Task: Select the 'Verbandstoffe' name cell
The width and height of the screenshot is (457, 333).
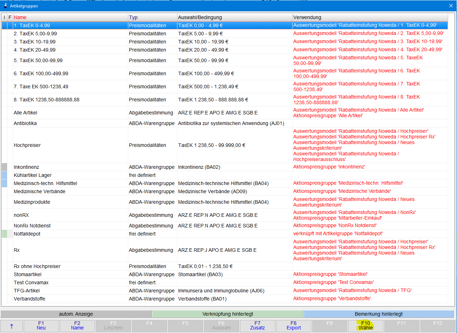Action: tap(70, 299)
